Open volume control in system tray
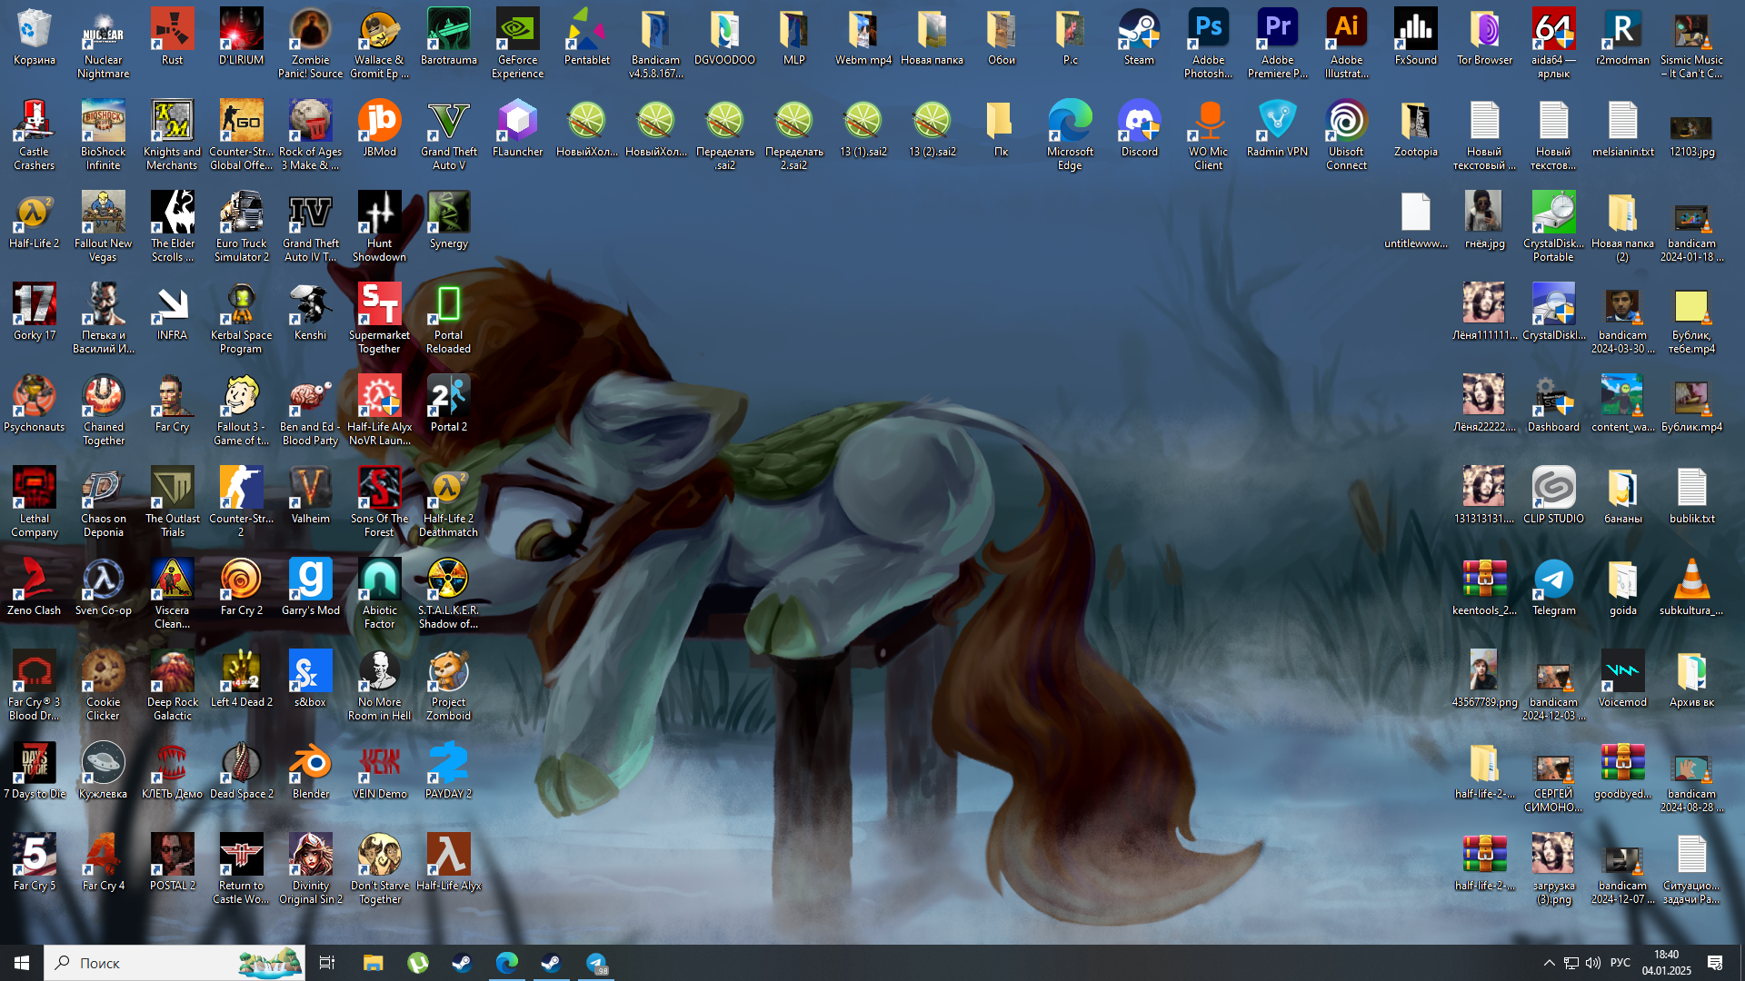 click(x=1593, y=963)
